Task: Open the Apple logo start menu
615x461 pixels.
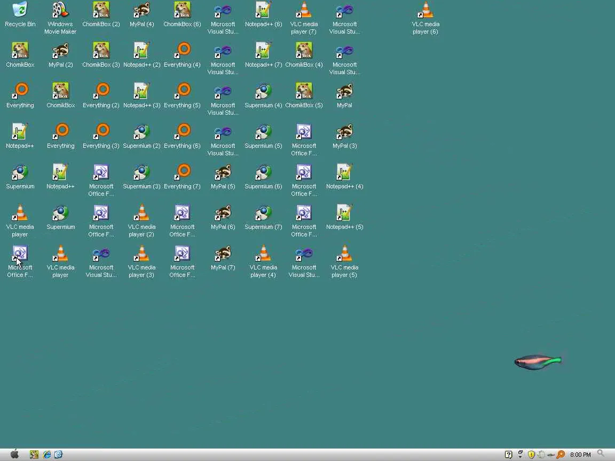Action: [15, 455]
